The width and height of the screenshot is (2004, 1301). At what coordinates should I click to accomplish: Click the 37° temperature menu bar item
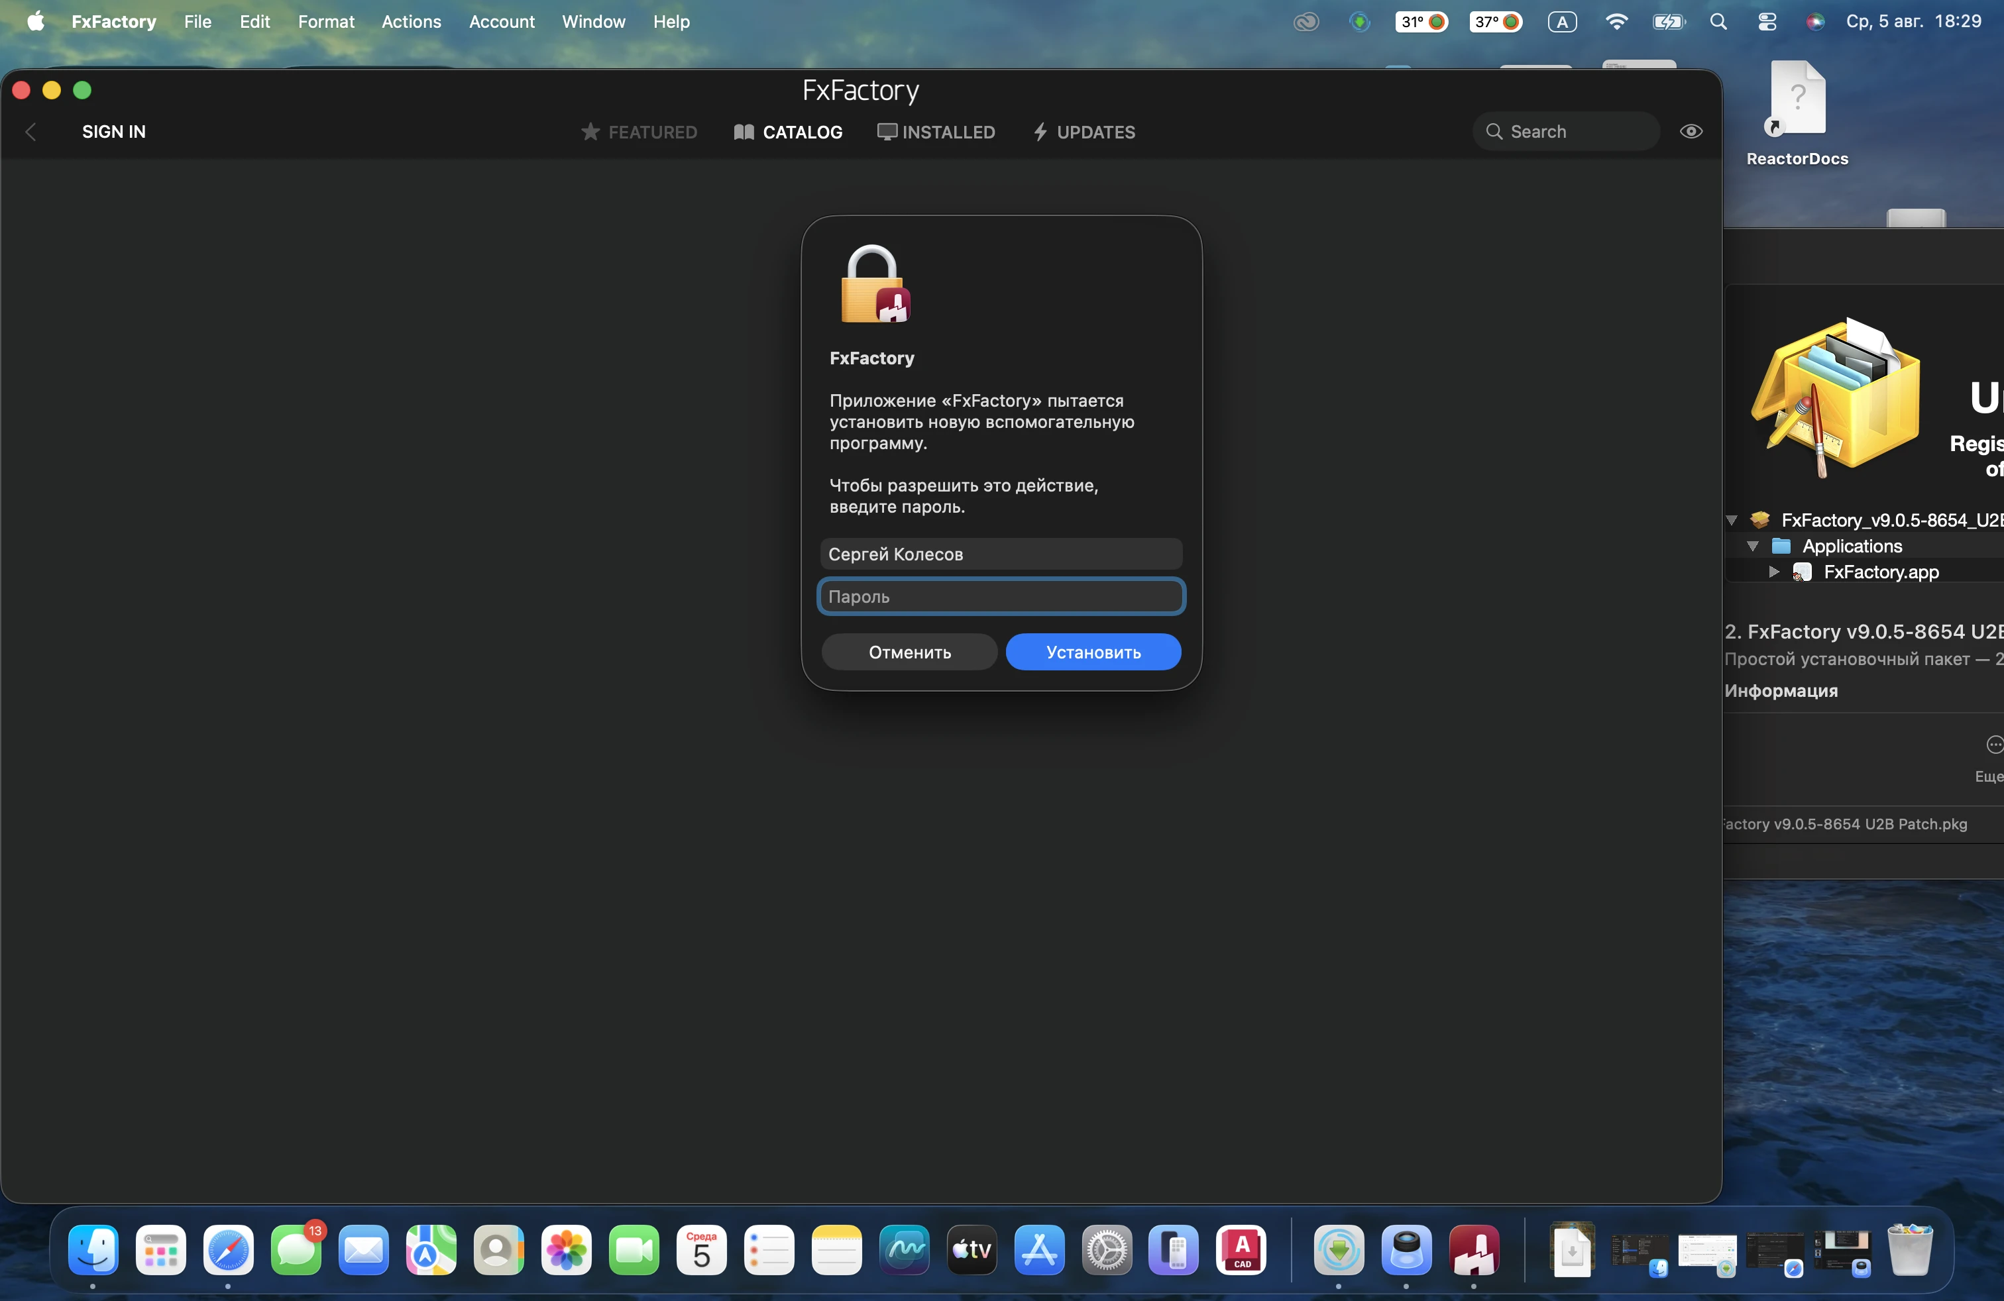pyautogui.click(x=1496, y=22)
